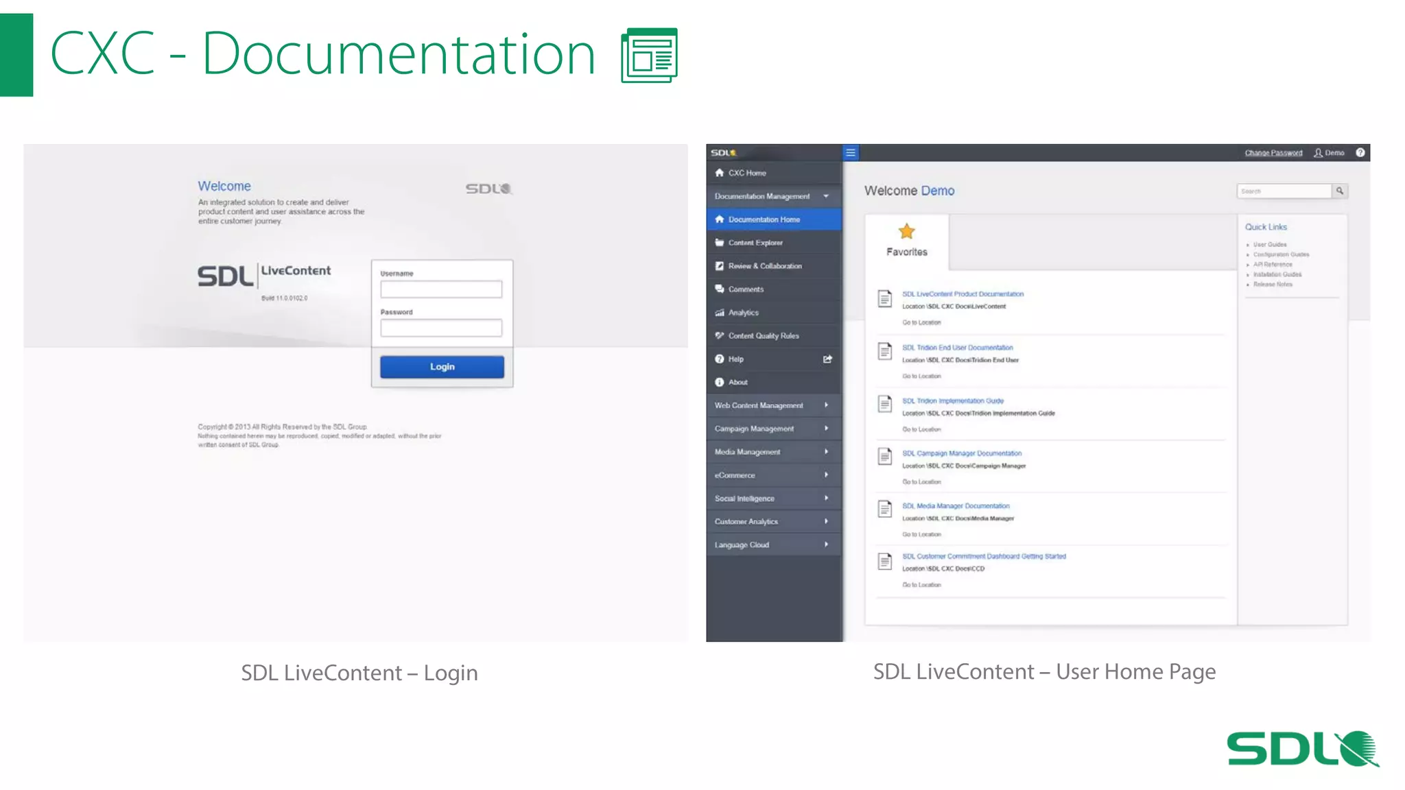
Task: Open User Guides quick link
Action: click(1270, 245)
